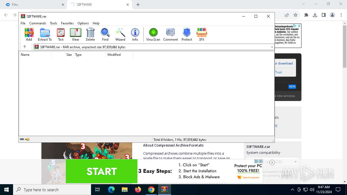Open system compatibility dropdown on webpage
The image size is (347, 195).
click(272, 162)
